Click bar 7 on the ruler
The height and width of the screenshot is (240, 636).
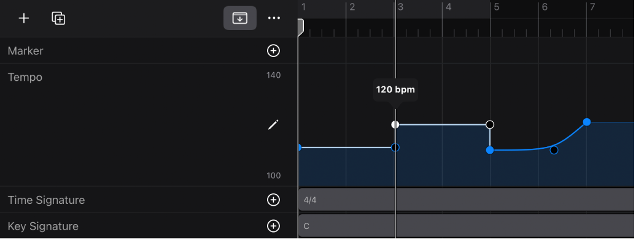(x=592, y=7)
